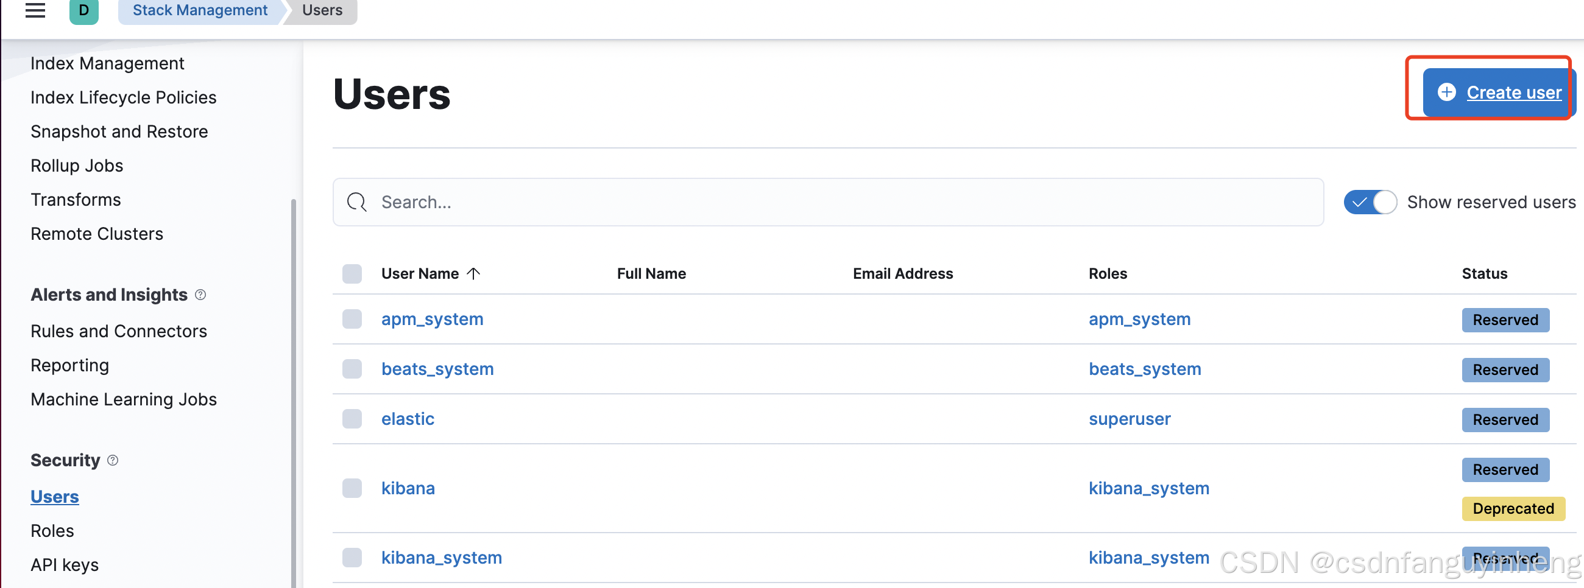Click the Alerts and Insights heading
The width and height of the screenshot is (1584, 588).
coord(109,295)
